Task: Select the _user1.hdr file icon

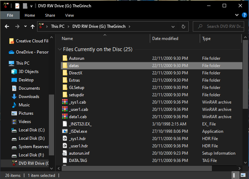Action: [x=65, y=146]
